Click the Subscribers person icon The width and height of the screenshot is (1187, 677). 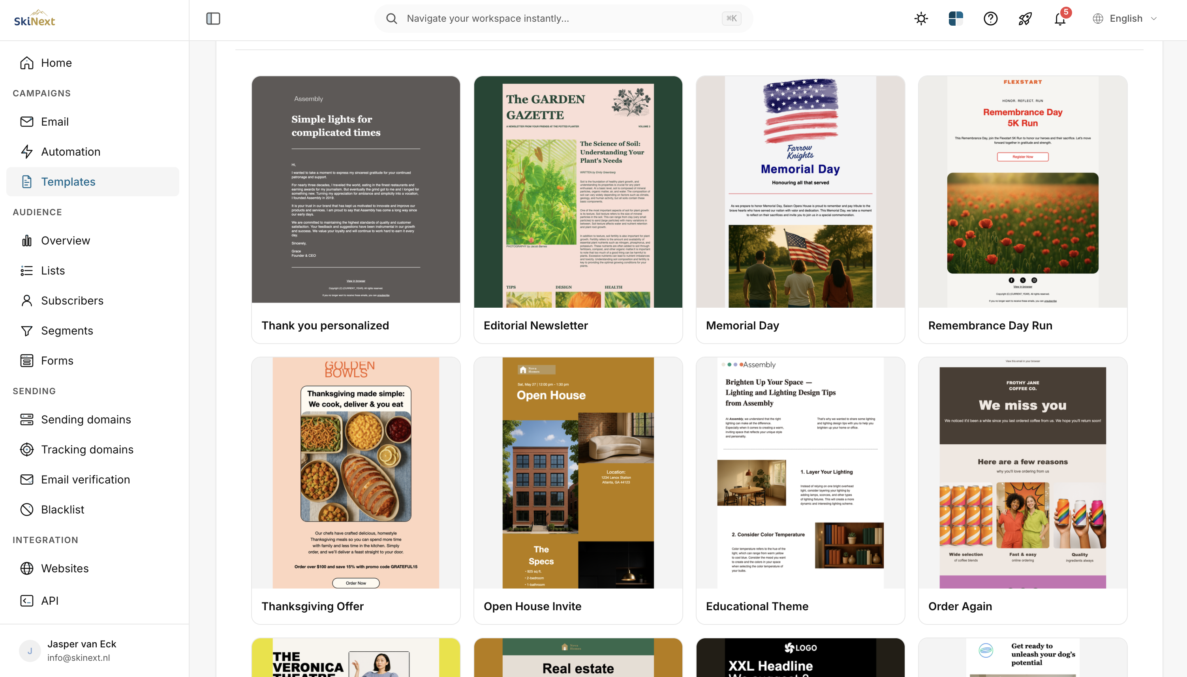pyautogui.click(x=27, y=300)
